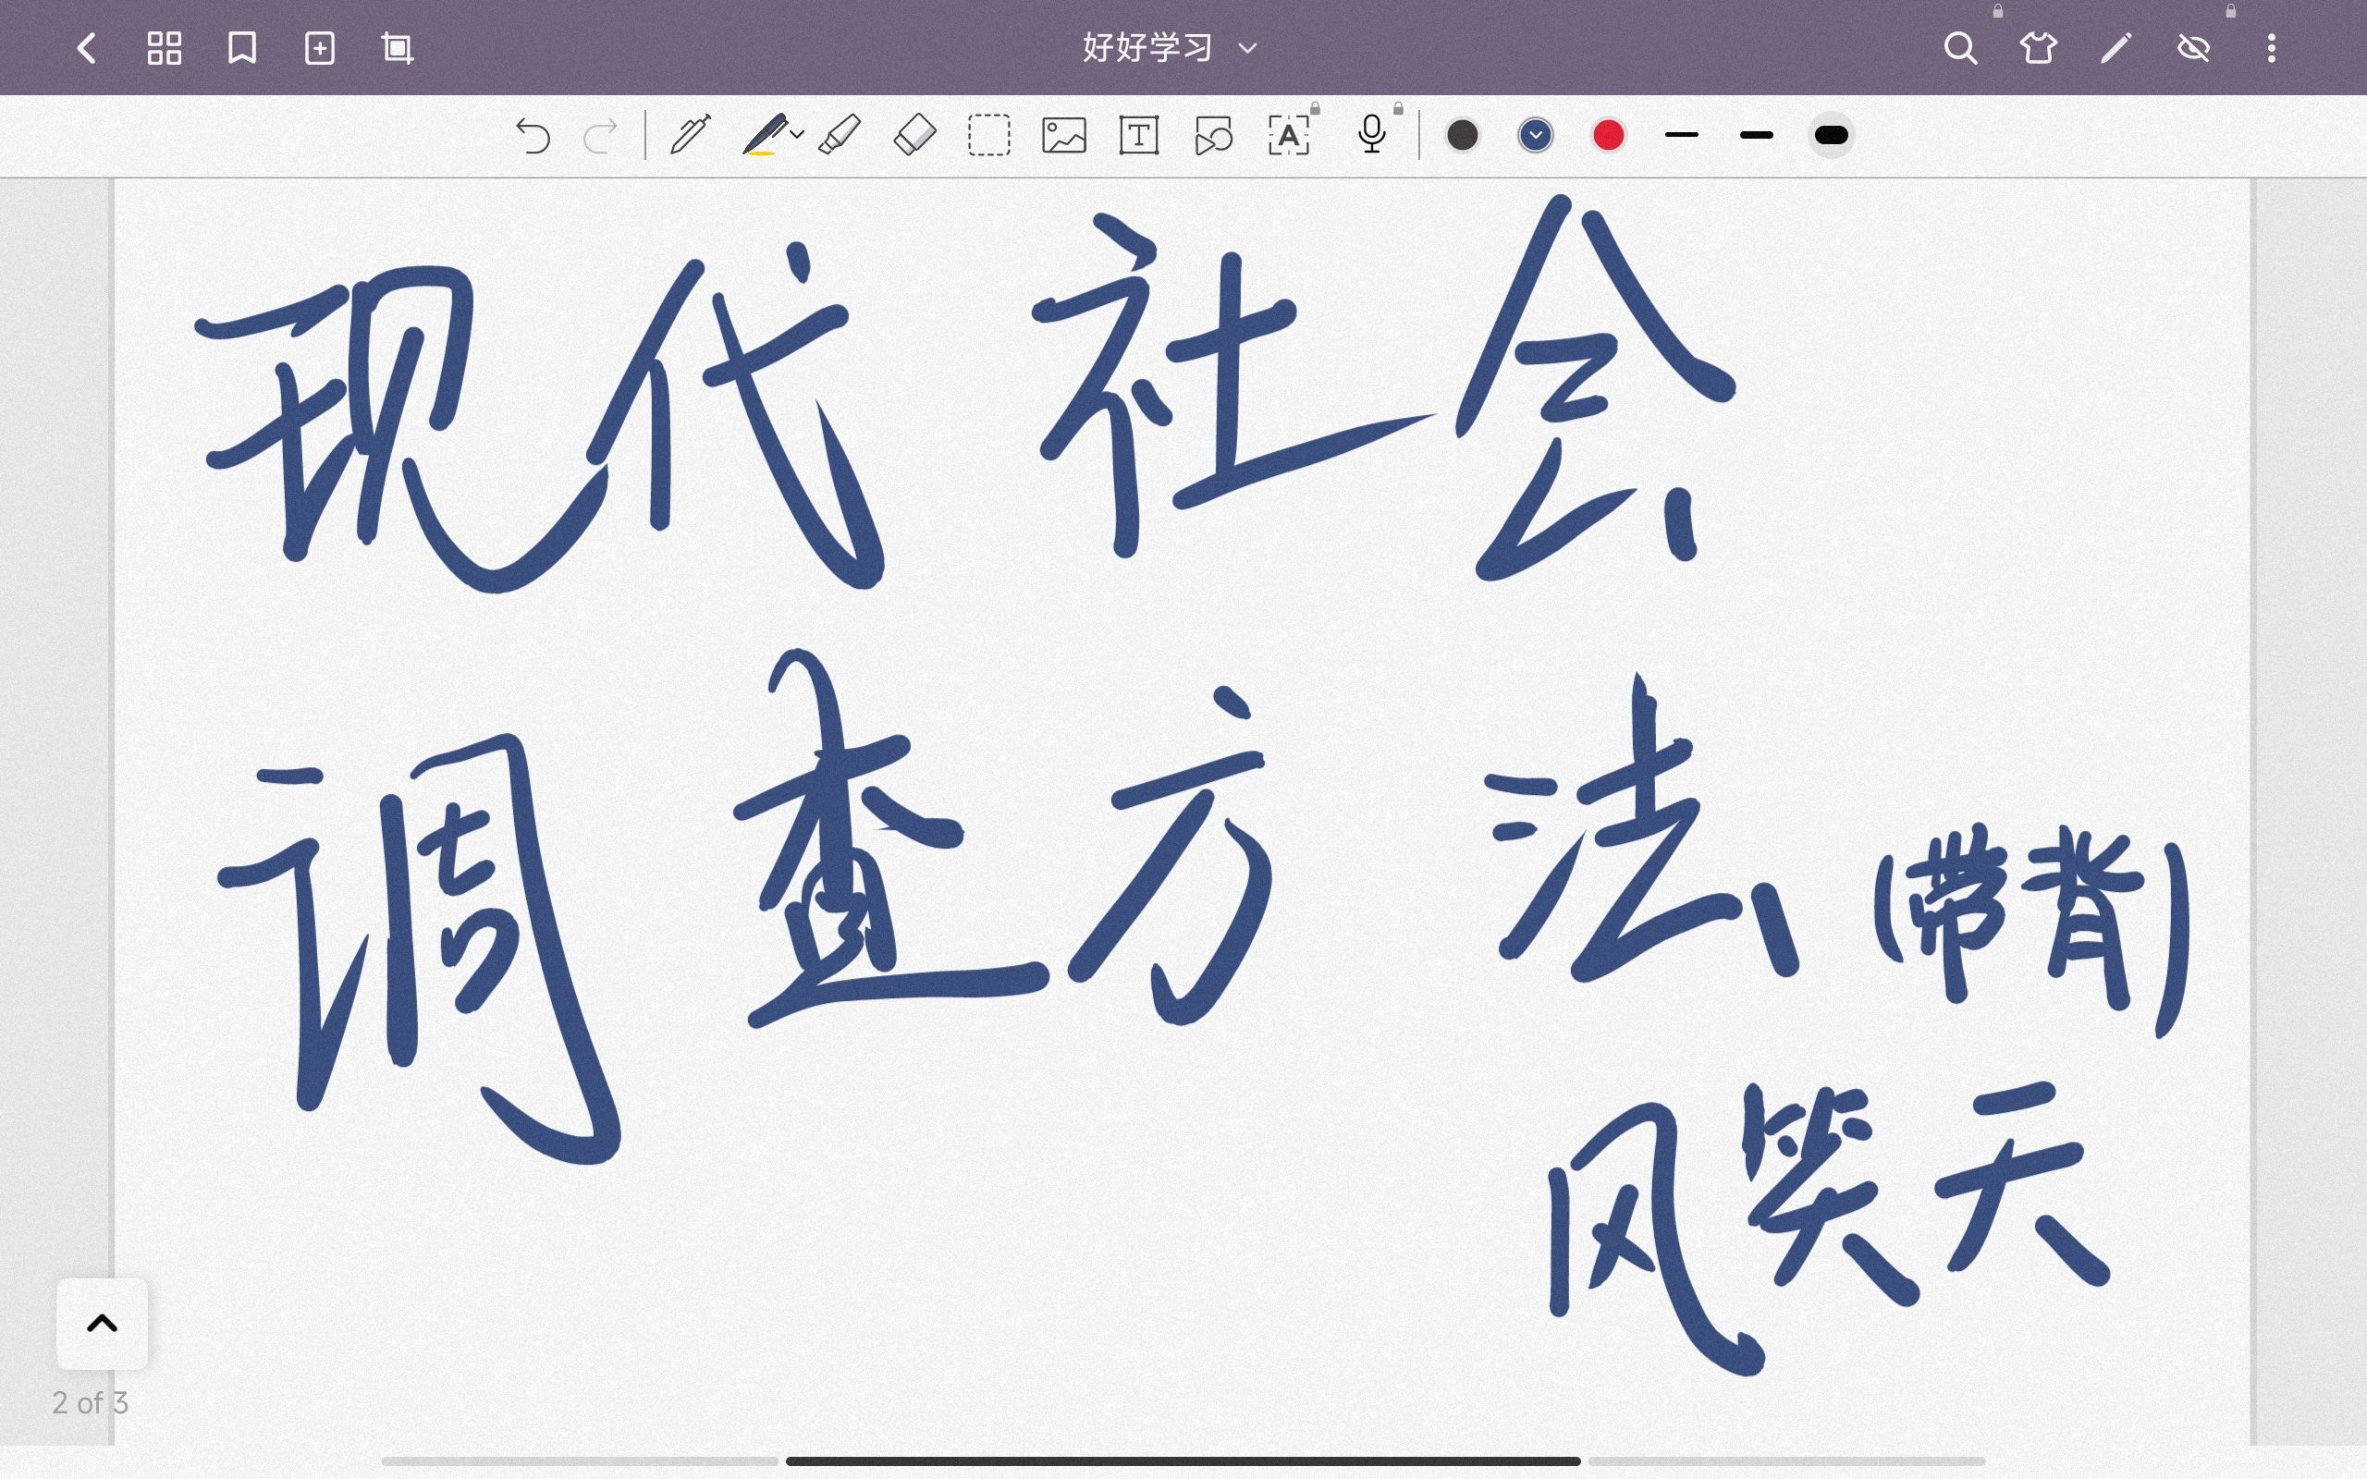The width and height of the screenshot is (2367, 1479).
Task: Choose the red pen color
Action: tap(1609, 135)
